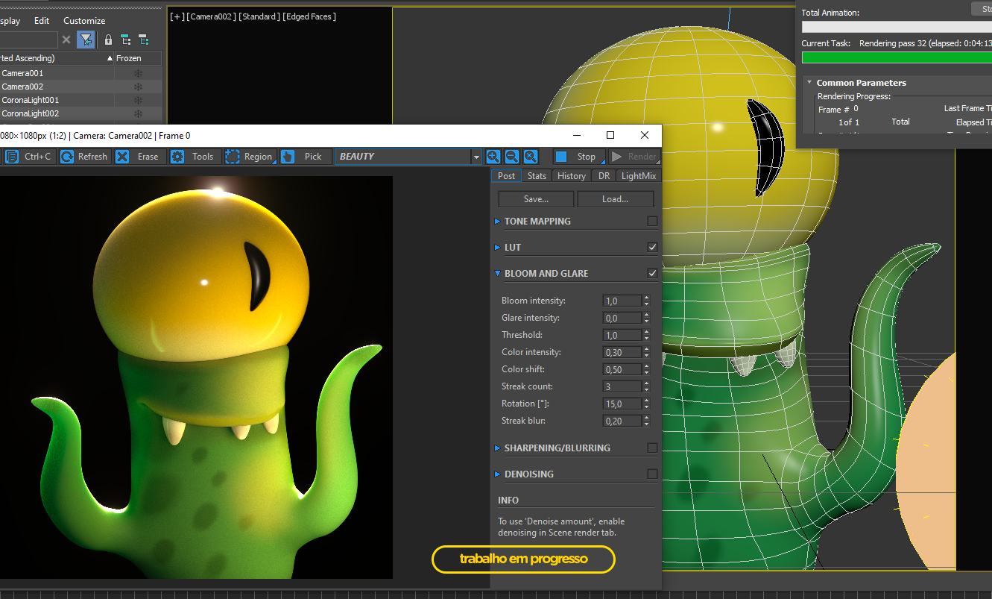Click the Streak blur value field
This screenshot has height=599, width=992.
coord(622,421)
